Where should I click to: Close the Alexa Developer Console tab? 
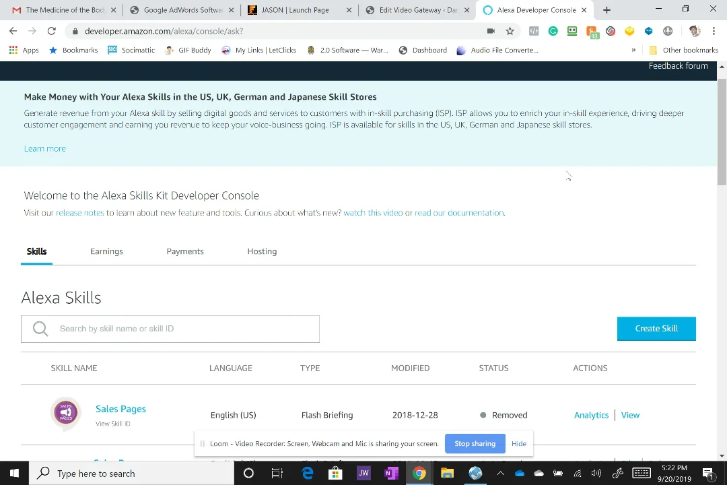(x=584, y=9)
